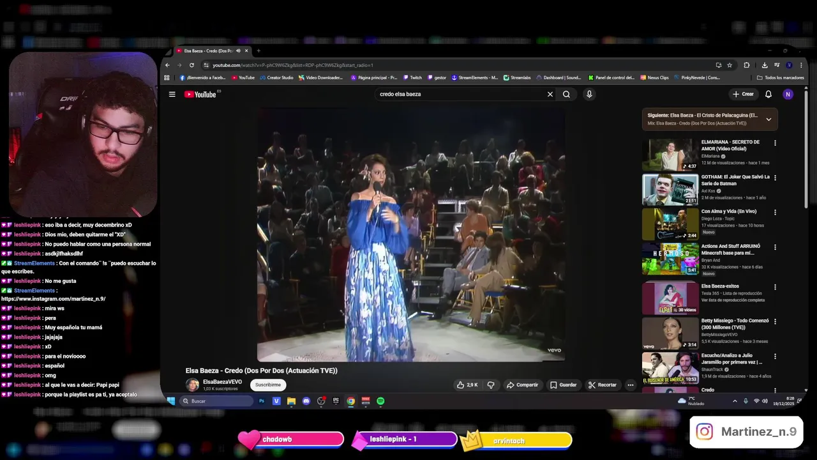The height and width of the screenshot is (460, 817).
Task: Switch to Chrome in the taskbar
Action: (350, 401)
